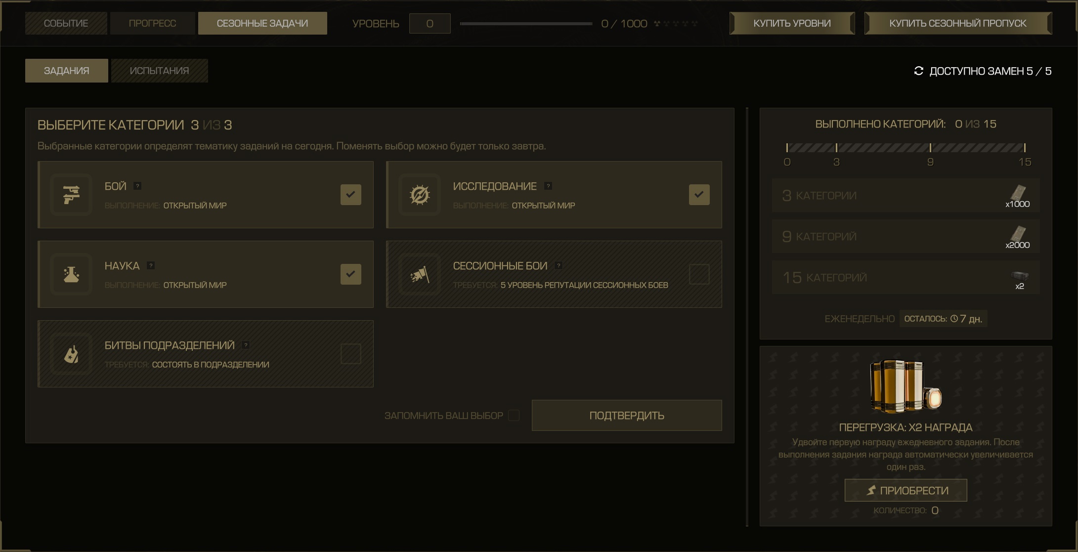The image size is (1078, 552).
Task: Enable Запомнить ваш выбор checkbox
Action: 514,415
